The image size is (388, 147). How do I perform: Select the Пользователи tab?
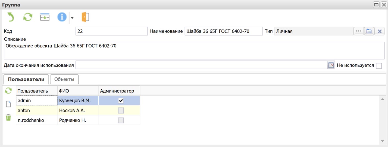[x=26, y=79]
